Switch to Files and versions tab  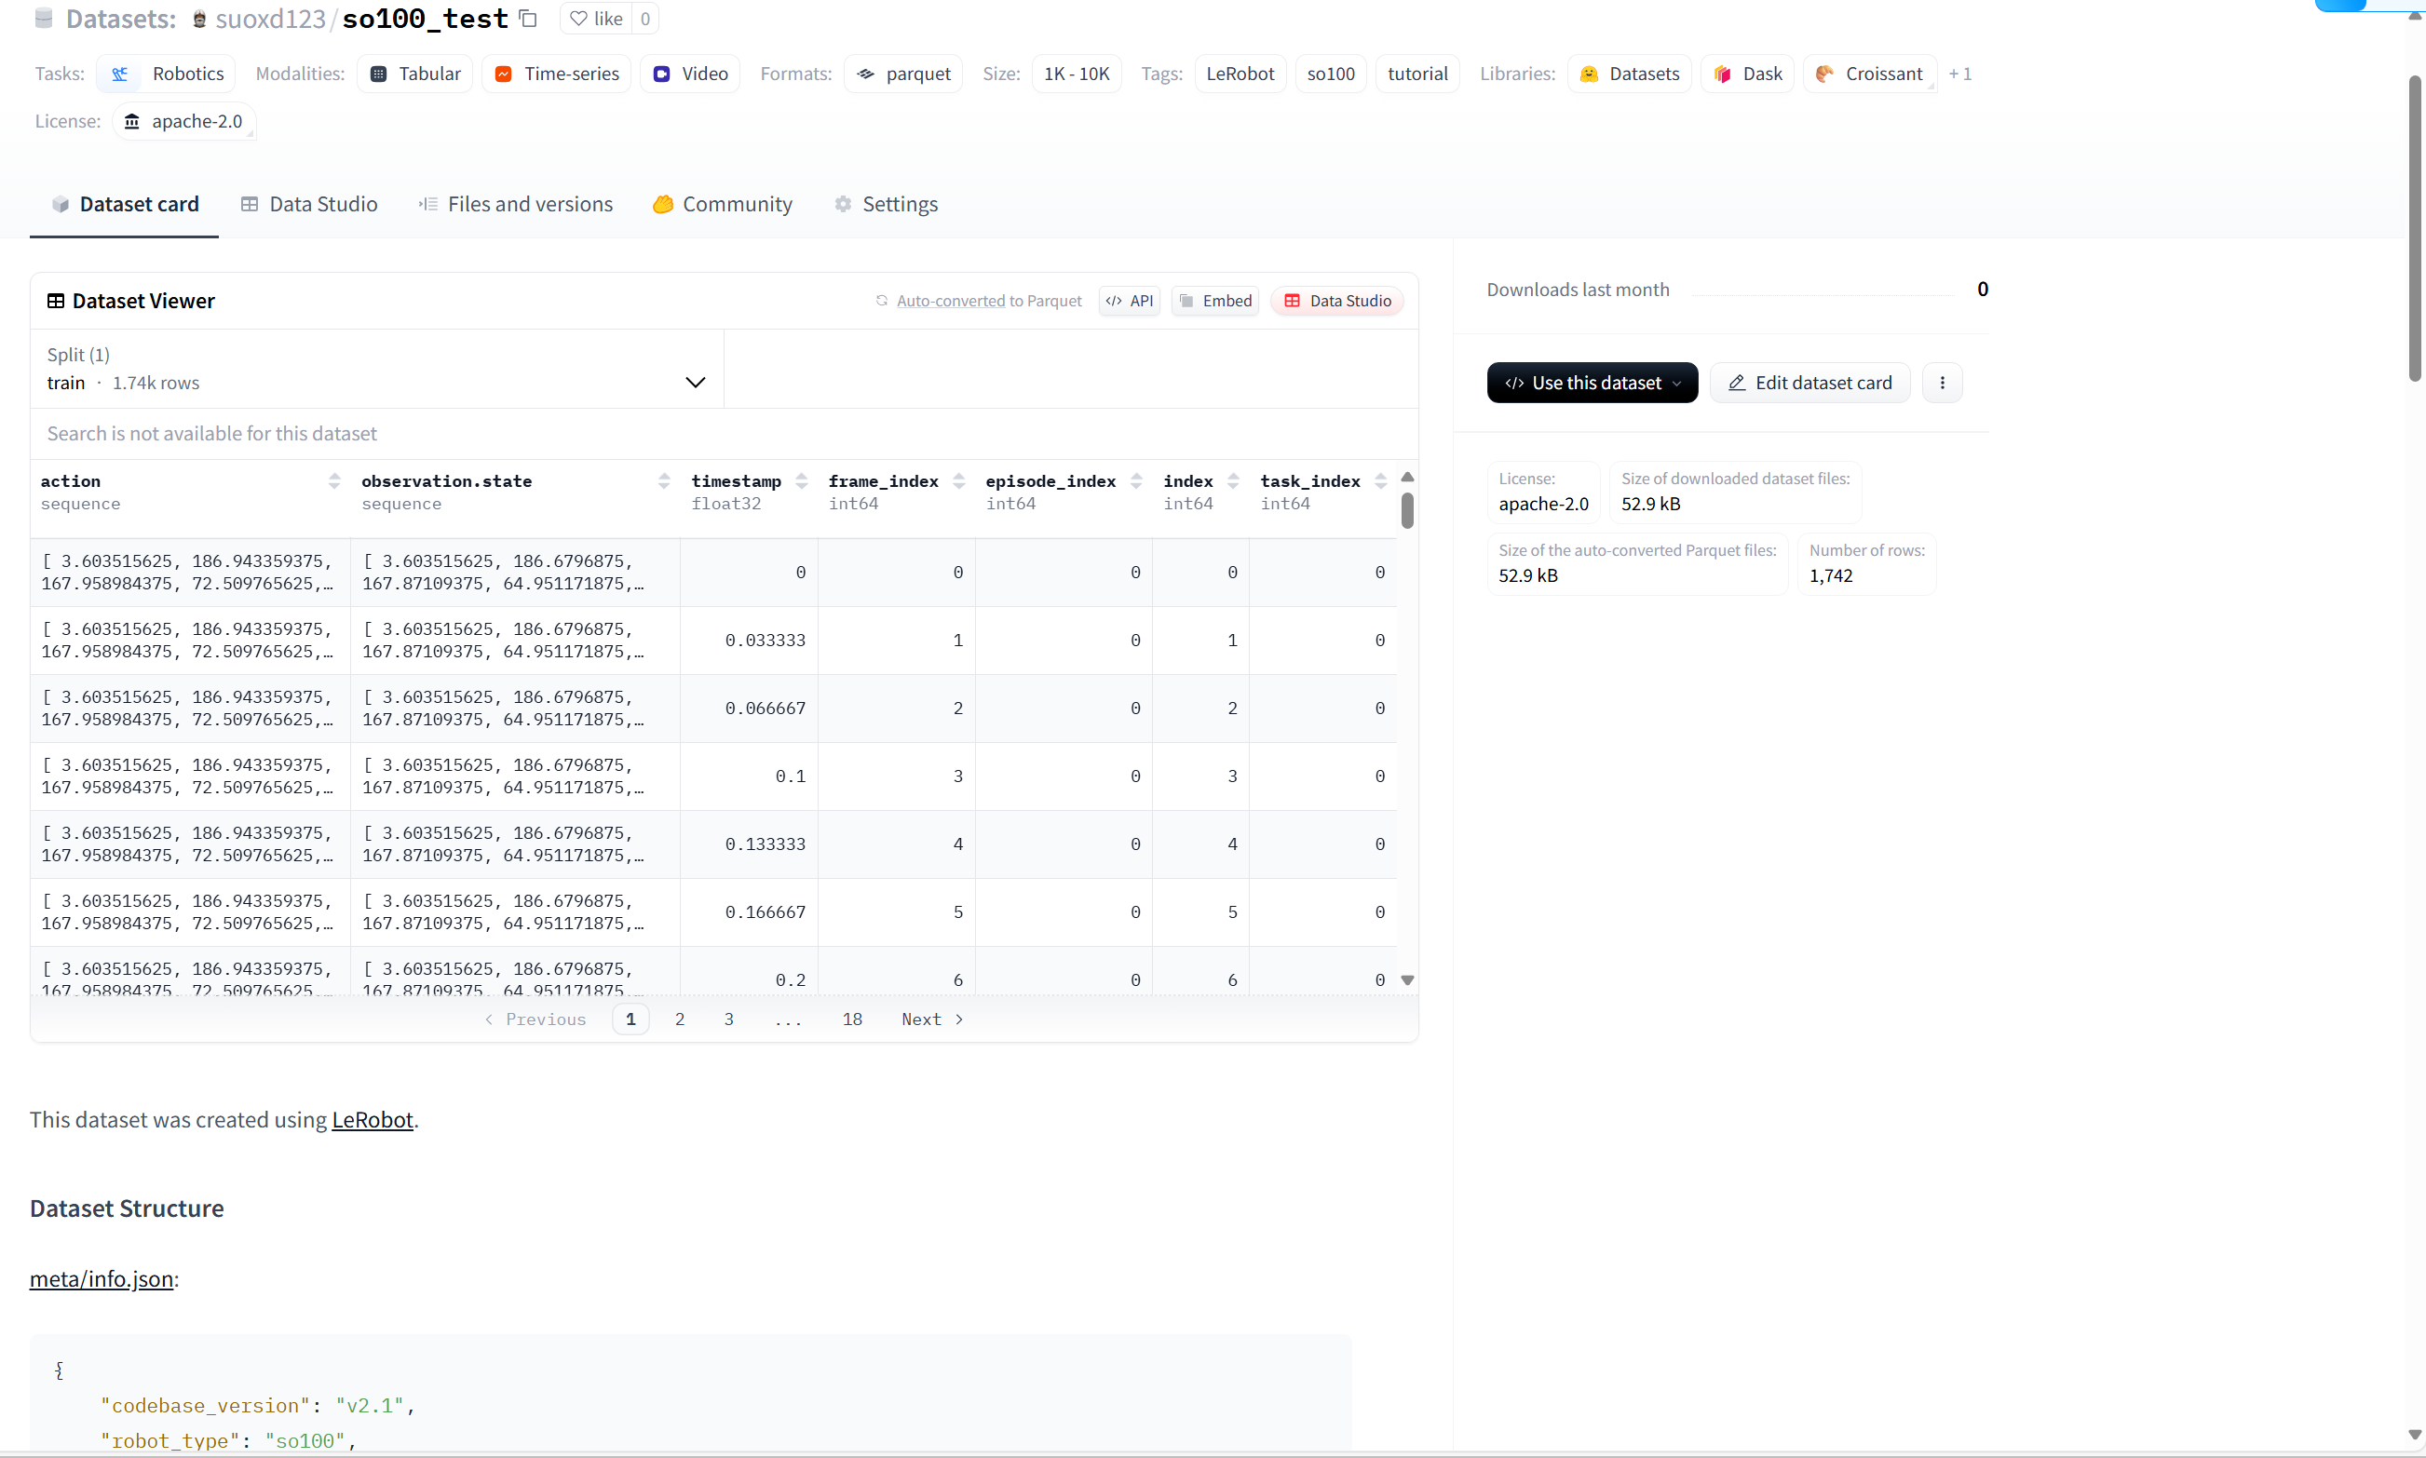516,204
